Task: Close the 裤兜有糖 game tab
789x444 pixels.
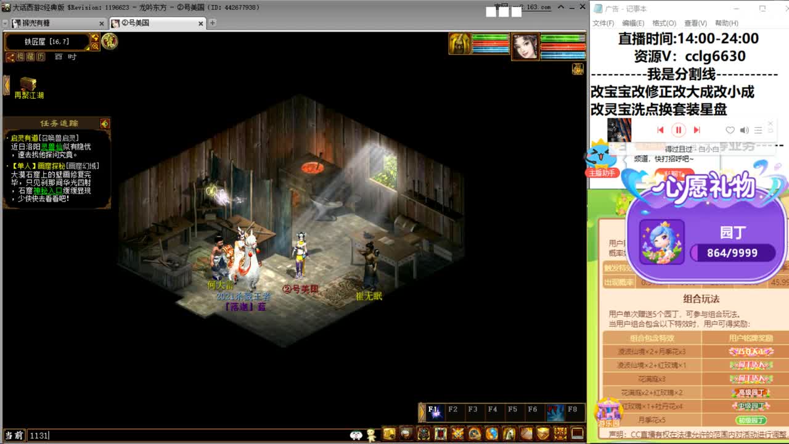Action: coord(102,23)
